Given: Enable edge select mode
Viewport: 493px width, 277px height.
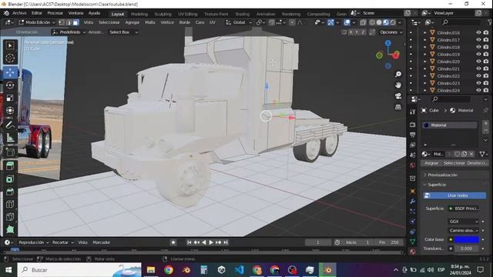Looking at the screenshot, I should (x=69, y=22).
